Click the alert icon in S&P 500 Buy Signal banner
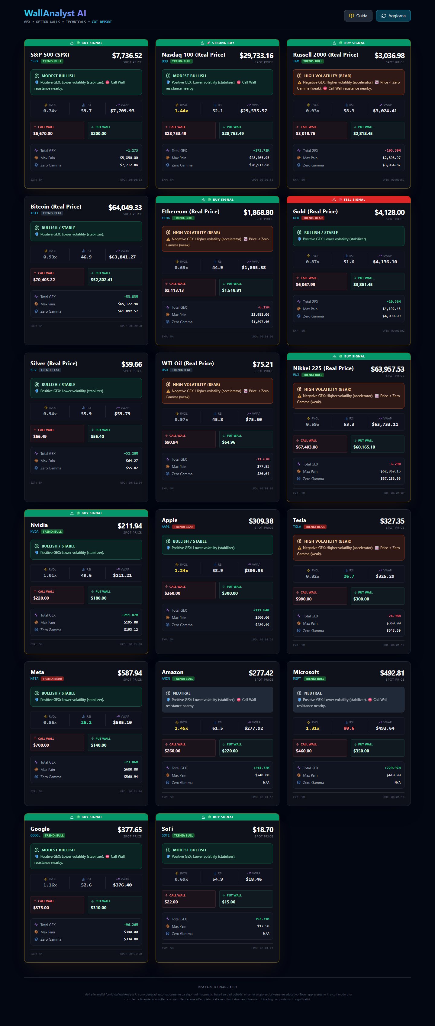The height and width of the screenshot is (1026, 435). [72, 43]
